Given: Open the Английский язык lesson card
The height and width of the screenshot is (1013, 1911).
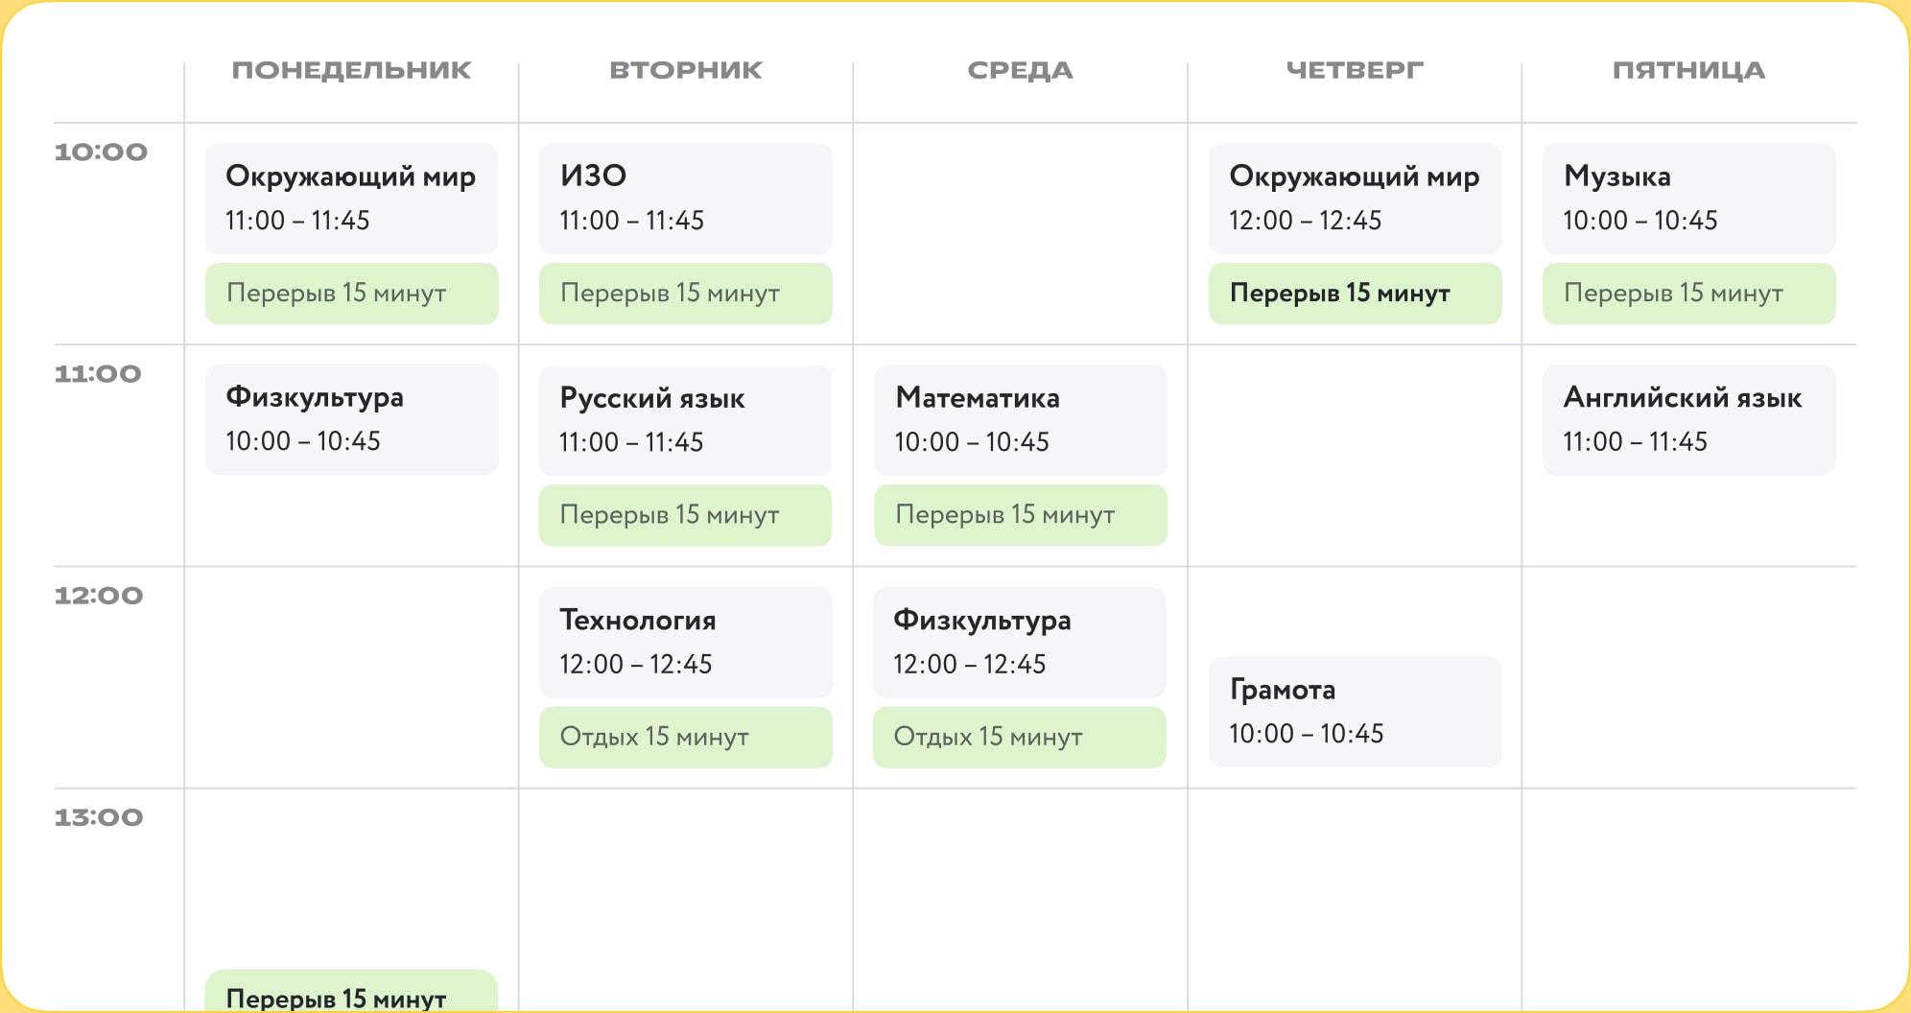Looking at the screenshot, I should (1689, 420).
